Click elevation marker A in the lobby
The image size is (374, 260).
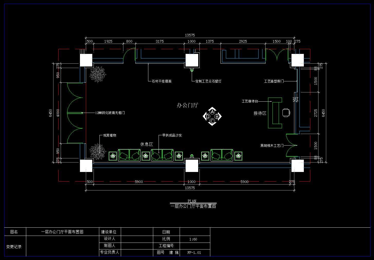pos(212,112)
